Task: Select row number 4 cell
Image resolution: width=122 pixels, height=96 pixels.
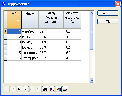Action: (x=14, y=47)
